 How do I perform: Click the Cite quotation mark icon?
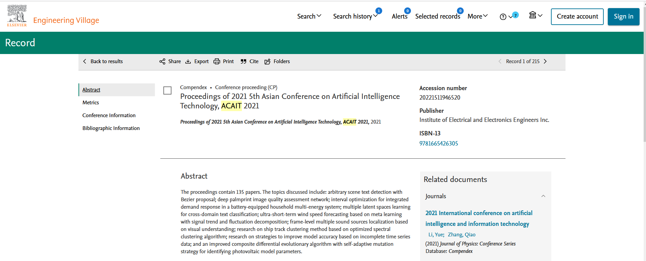[244, 61]
